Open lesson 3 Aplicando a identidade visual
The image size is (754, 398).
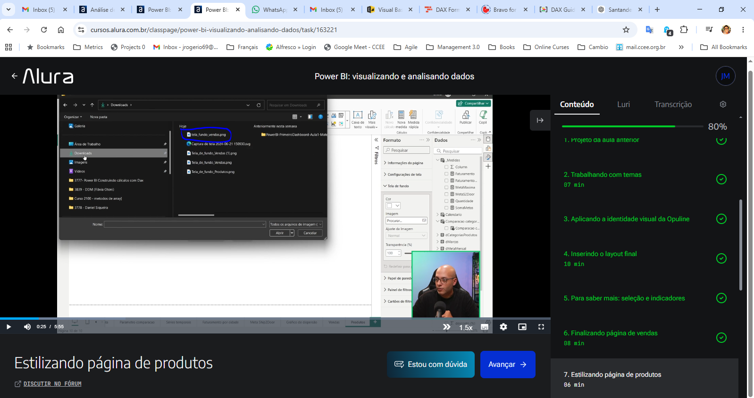[x=627, y=219]
